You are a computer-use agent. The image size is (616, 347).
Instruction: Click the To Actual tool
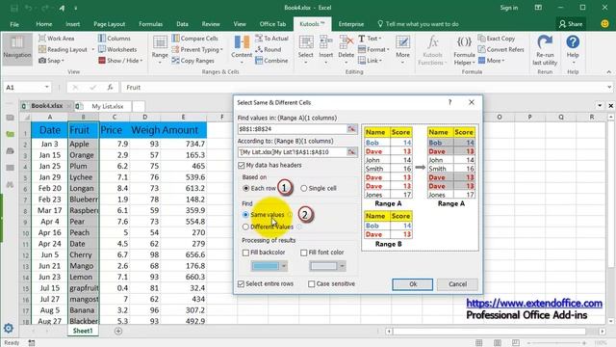click(x=271, y=39)
